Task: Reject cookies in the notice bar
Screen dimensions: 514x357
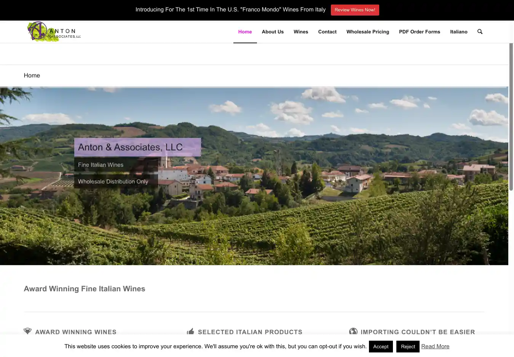Action: pyautogui.click(x=408, y=346)
